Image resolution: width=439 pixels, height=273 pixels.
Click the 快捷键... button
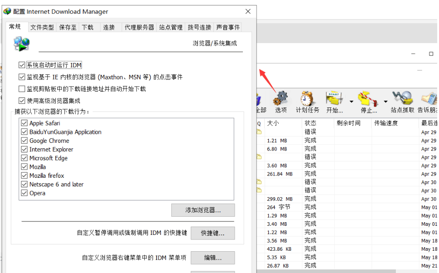click(212, 233)
